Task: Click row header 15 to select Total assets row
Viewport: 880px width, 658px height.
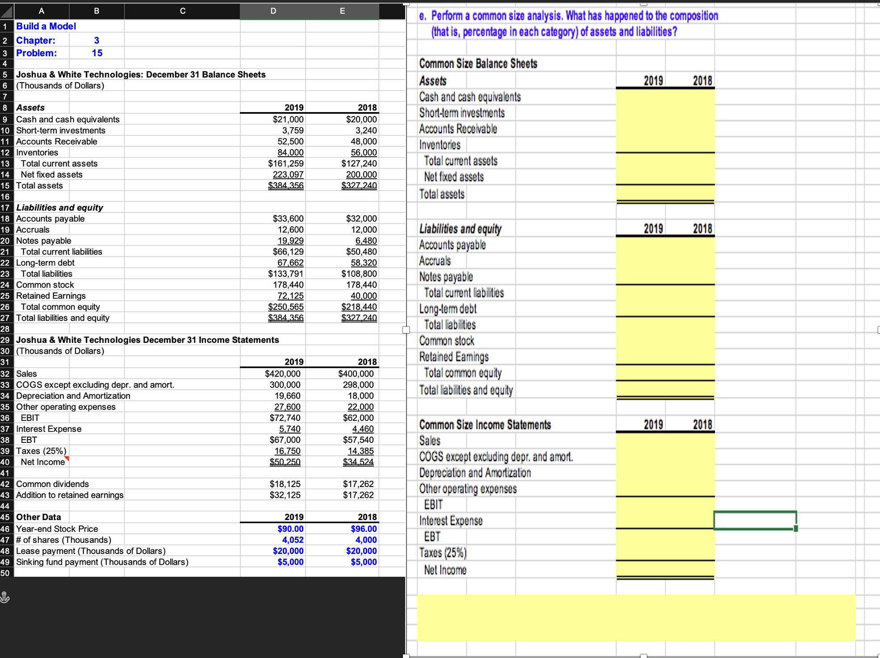Action: pos(5,185)
